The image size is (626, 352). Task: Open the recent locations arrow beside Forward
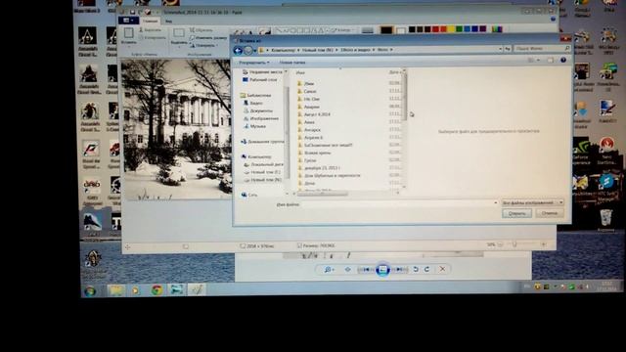click(x=254, y=51)
